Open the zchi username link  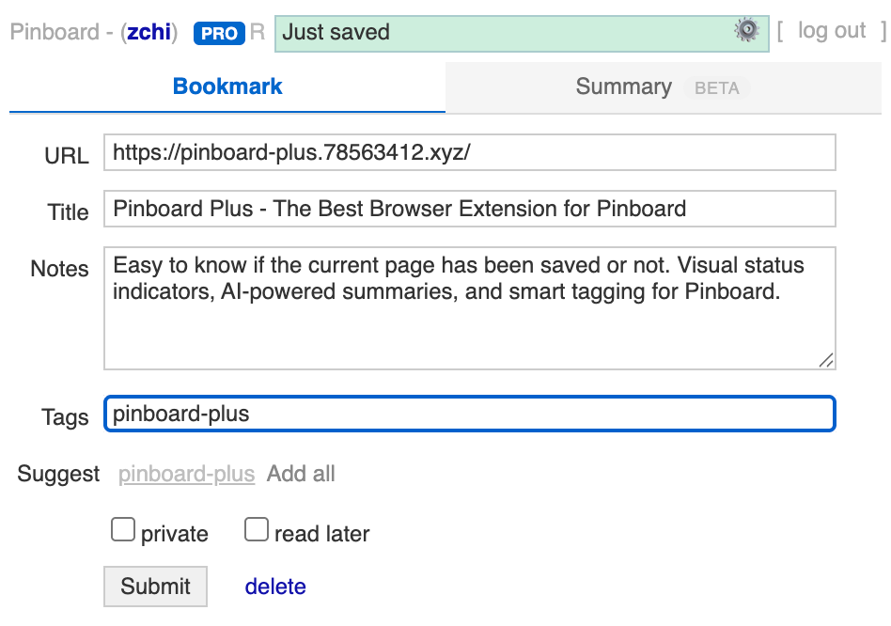pyautogui.click(x=149, y=32)
